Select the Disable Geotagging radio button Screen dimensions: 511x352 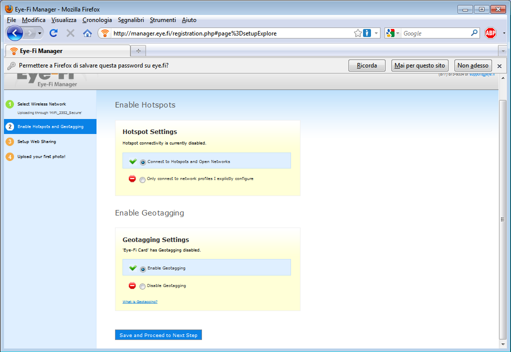(142, 286)
